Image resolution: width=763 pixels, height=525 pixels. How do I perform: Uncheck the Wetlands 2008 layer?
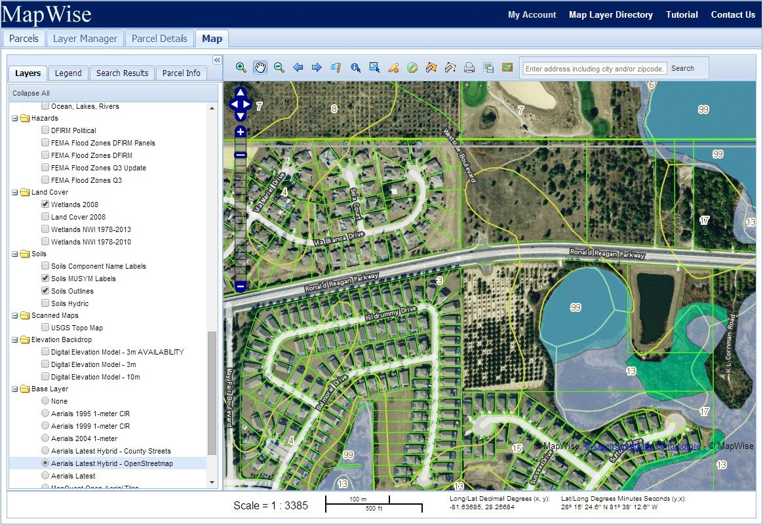click(45, 204)
